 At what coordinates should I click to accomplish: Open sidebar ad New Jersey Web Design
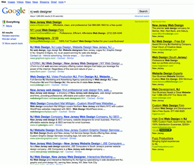168,25
